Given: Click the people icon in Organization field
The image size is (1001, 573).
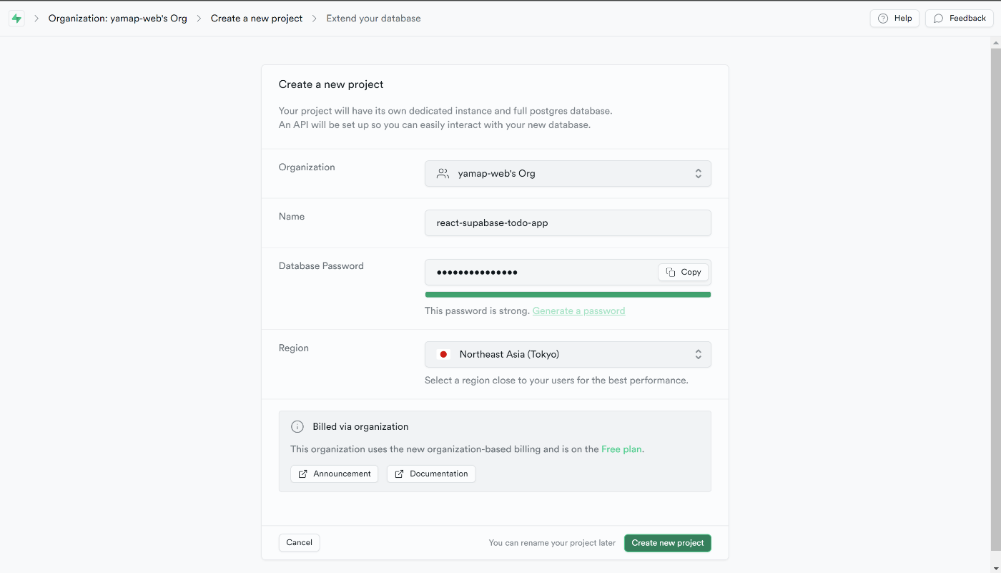Looking at the screenshot, I should pyautogui.click(x=443, y=173).
